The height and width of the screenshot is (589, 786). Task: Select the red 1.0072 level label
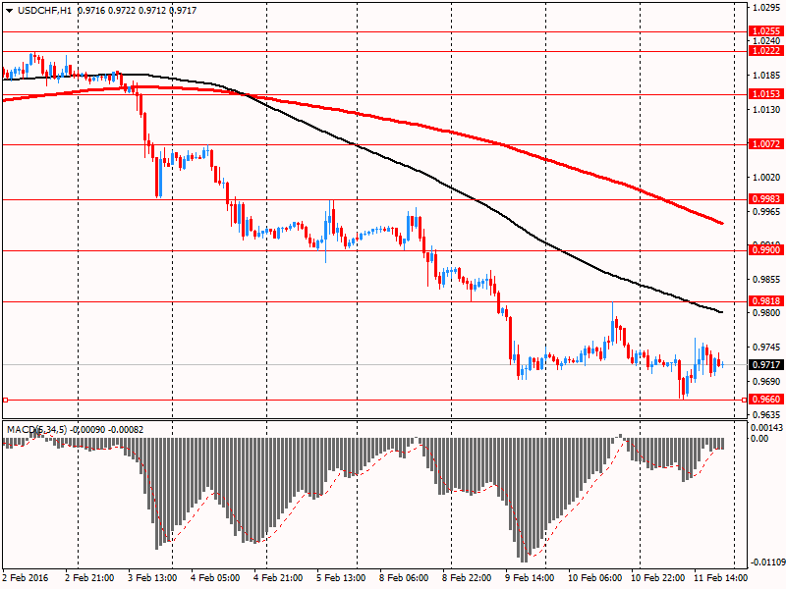coord(766,144)
